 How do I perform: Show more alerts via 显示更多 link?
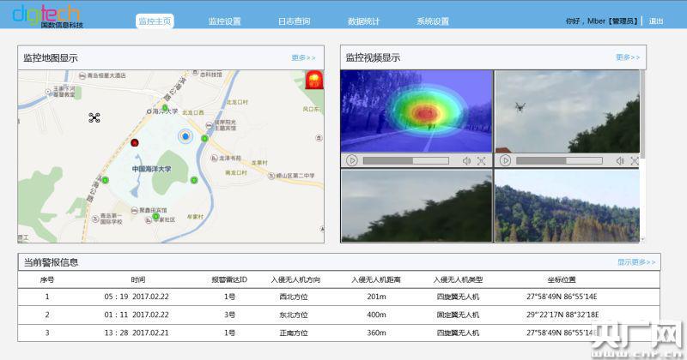tap(636, 262)
